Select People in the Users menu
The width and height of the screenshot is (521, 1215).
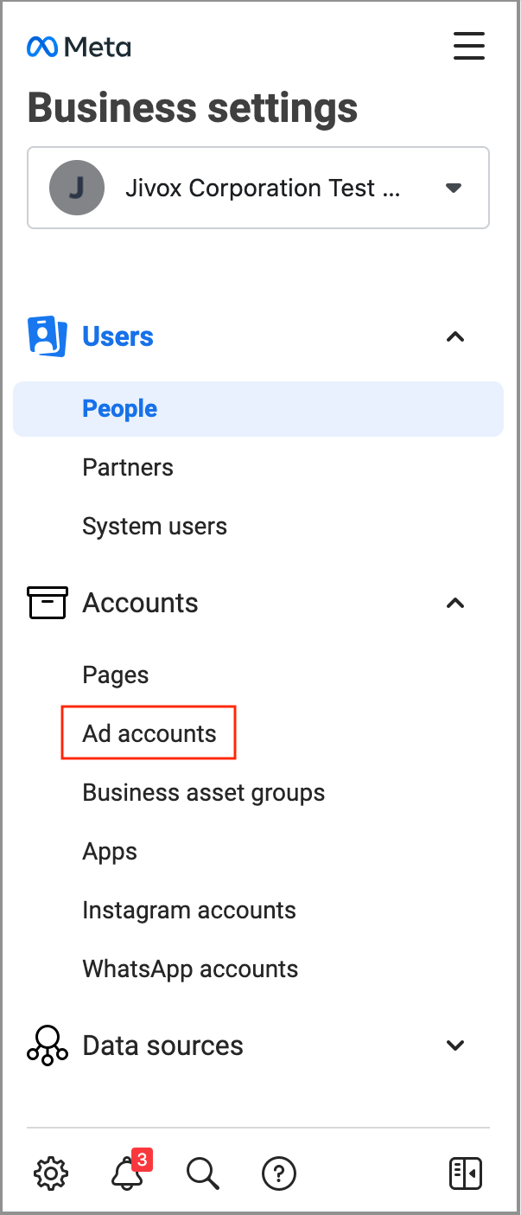[120, 409]
